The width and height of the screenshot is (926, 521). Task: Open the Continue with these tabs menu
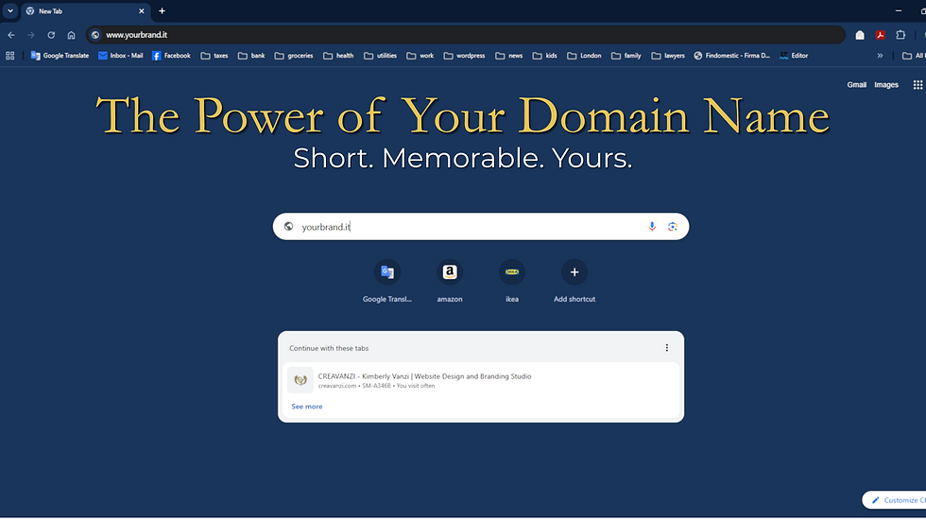667,348
